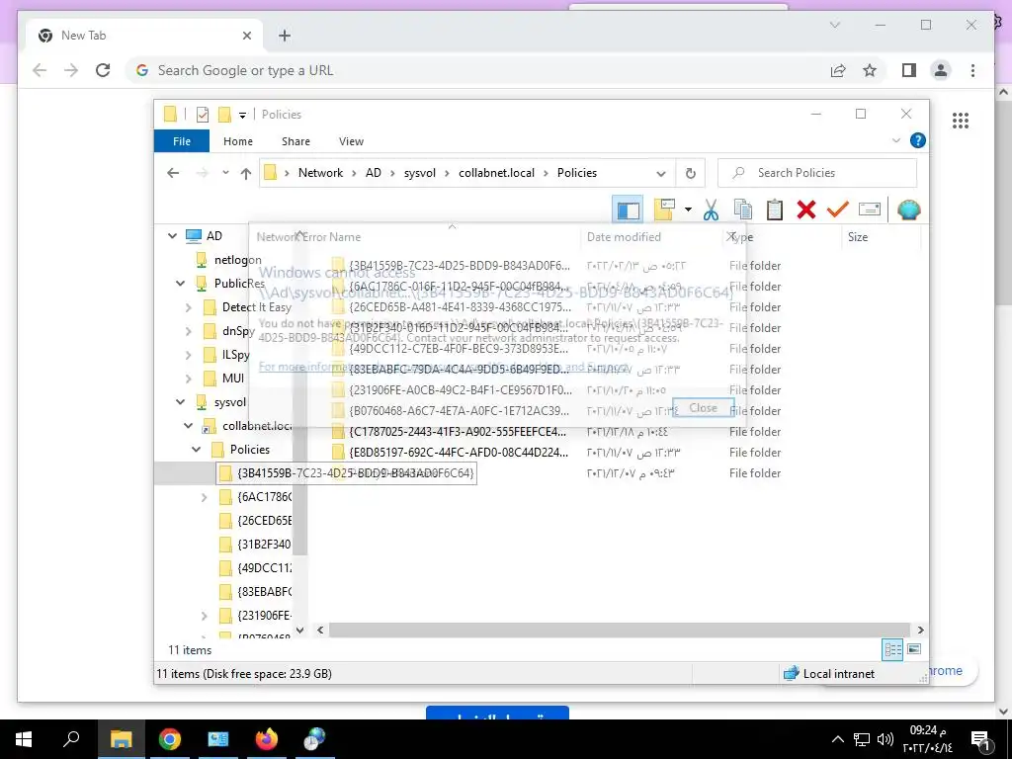Toggle the preview pane button in Explorer toolbar
Viewport: 1012px width, 759px height.
[628, 210]
